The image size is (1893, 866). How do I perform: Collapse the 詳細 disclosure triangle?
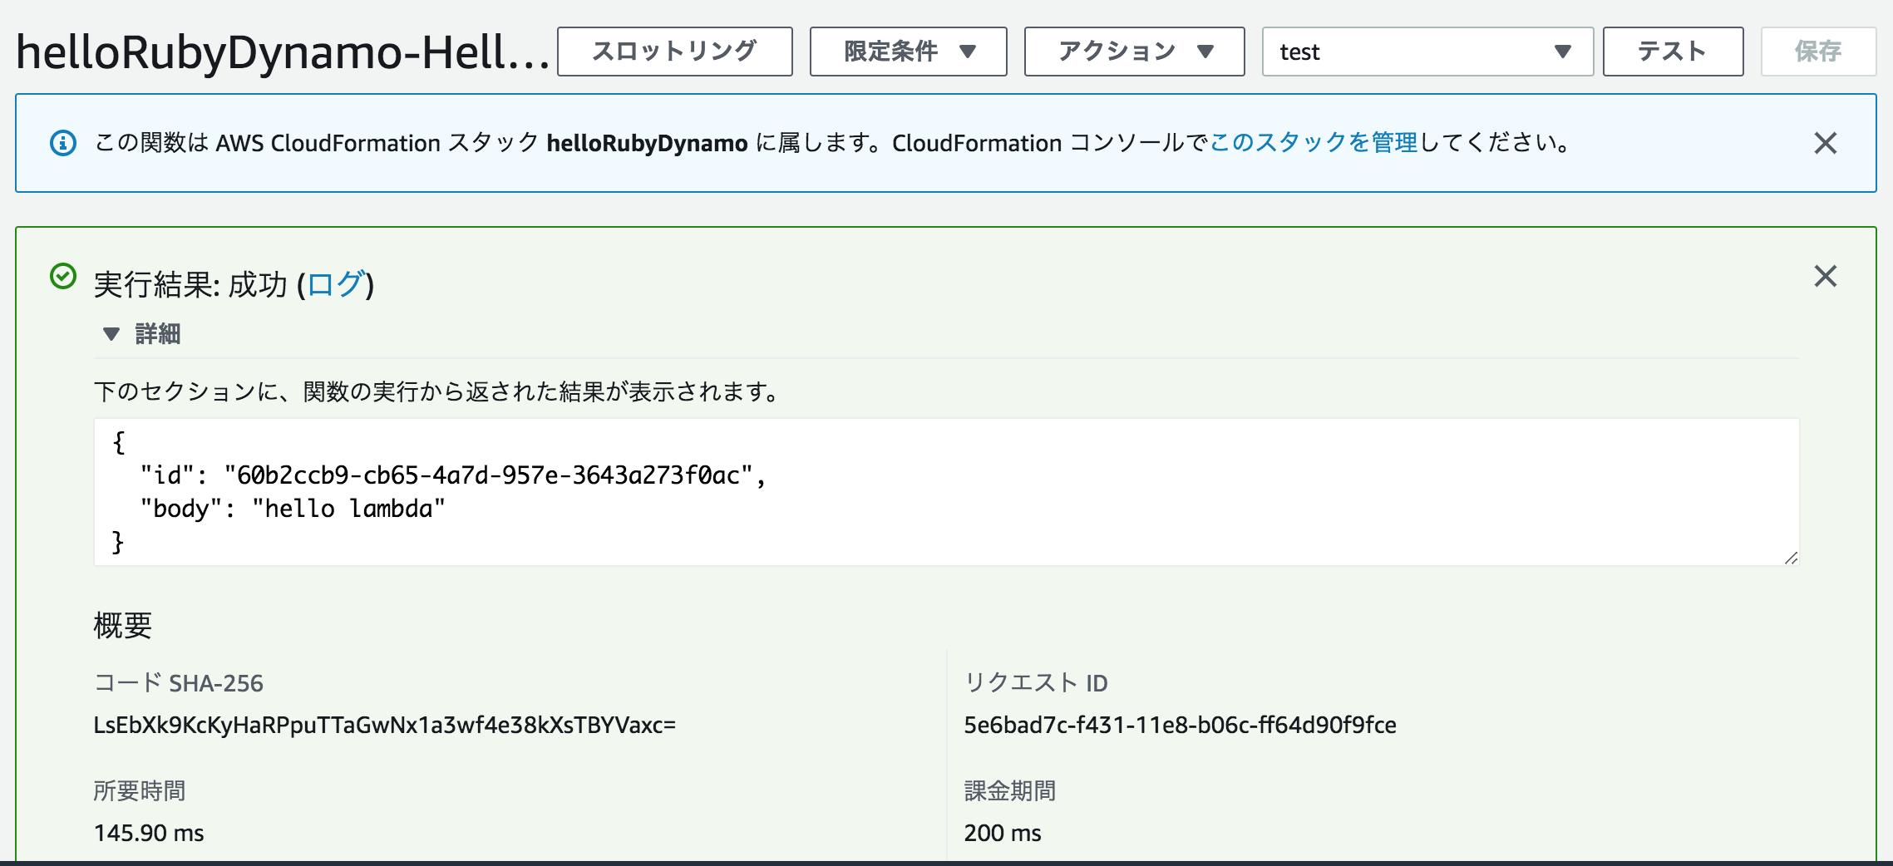pos(111,334)
